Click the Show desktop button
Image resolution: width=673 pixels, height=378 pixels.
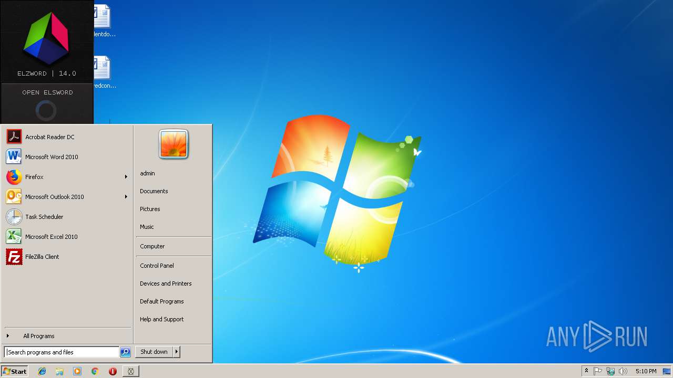point(667,371)
